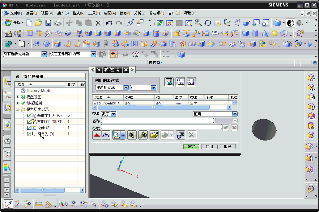Click the 图层 column header
The image size is (319, 212).
click(x=72, y=85)
